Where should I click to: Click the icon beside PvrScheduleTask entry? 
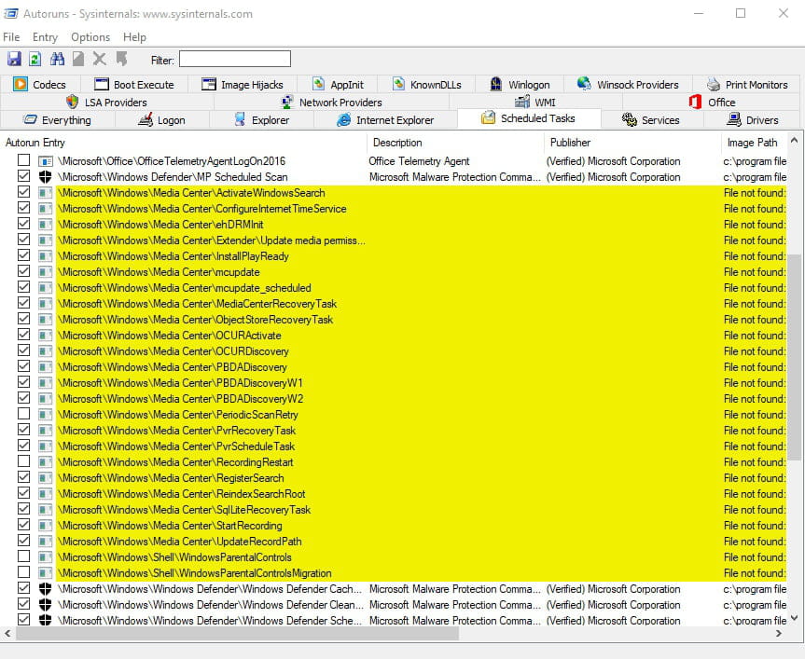pyautogui.click(x=46, y=446)
